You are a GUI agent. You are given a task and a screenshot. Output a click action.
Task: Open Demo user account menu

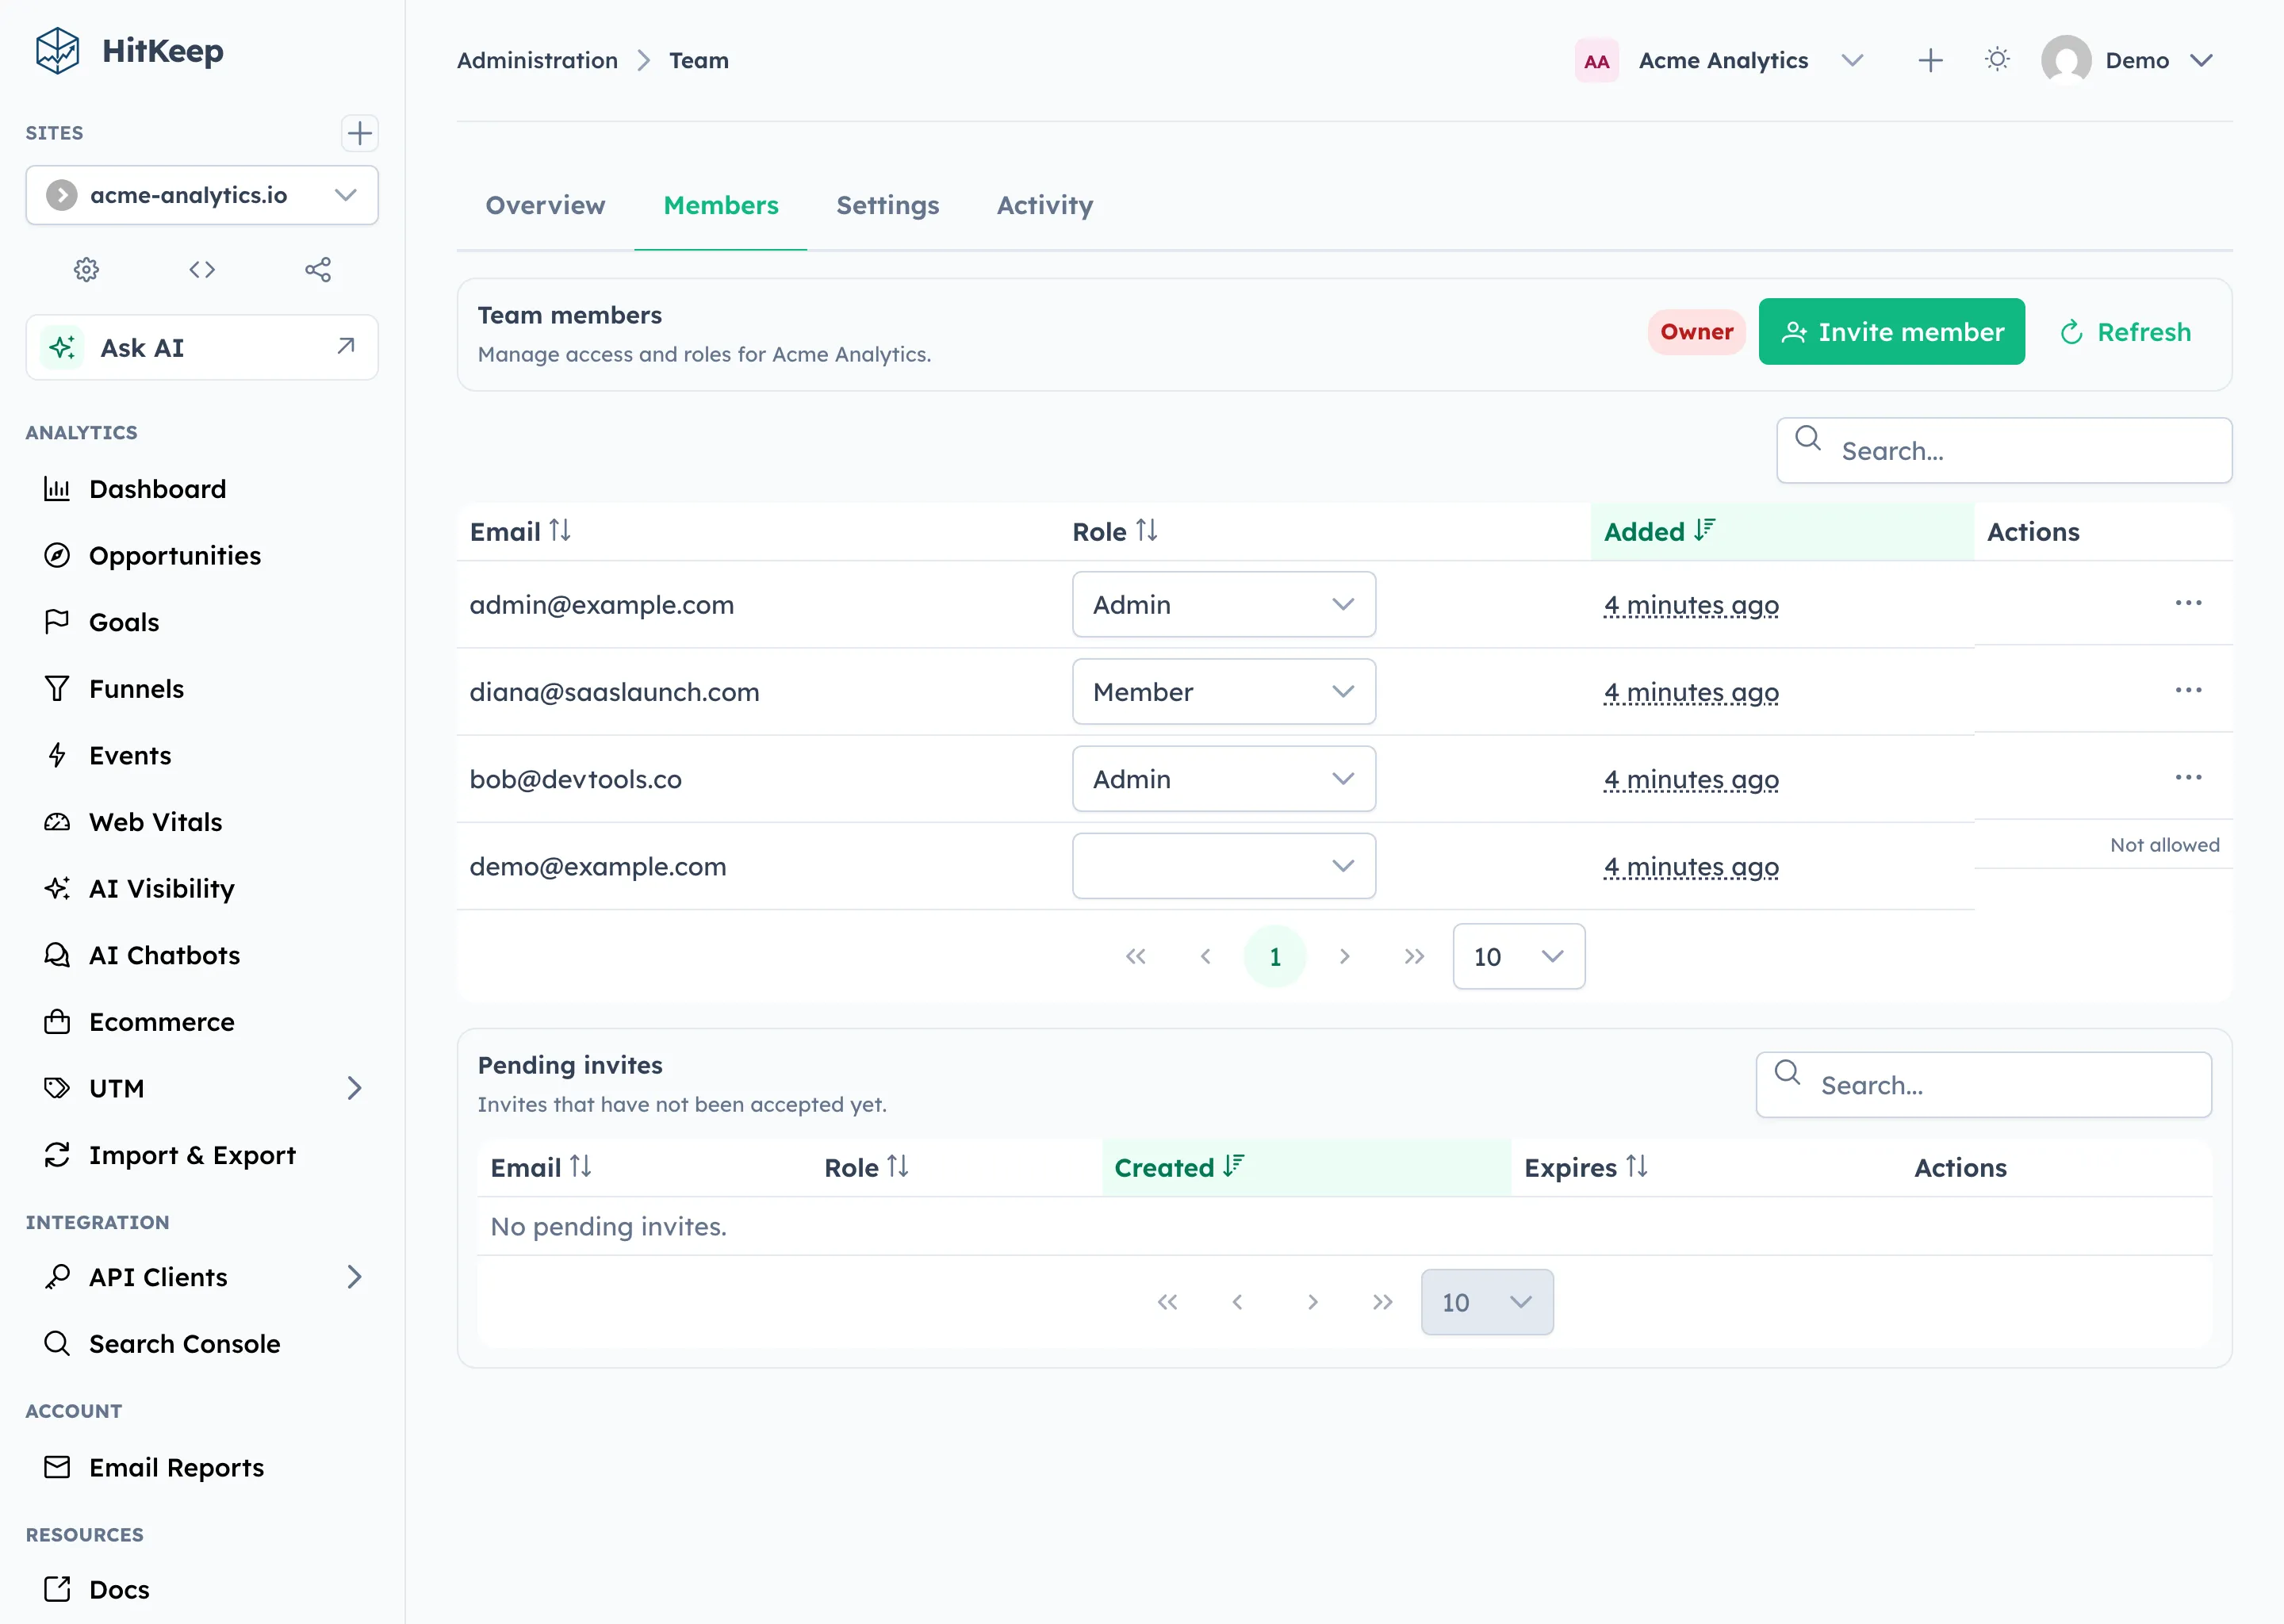point(2127,61)
